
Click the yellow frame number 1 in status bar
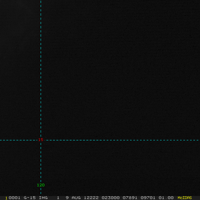[x=6, y=198]
